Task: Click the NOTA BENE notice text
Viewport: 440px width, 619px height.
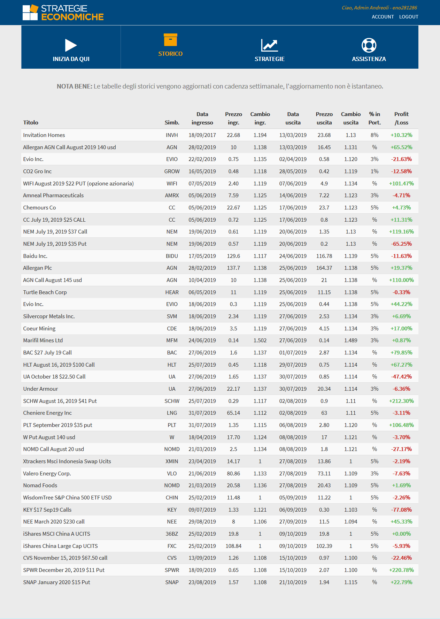Action: tap(220, 86)
